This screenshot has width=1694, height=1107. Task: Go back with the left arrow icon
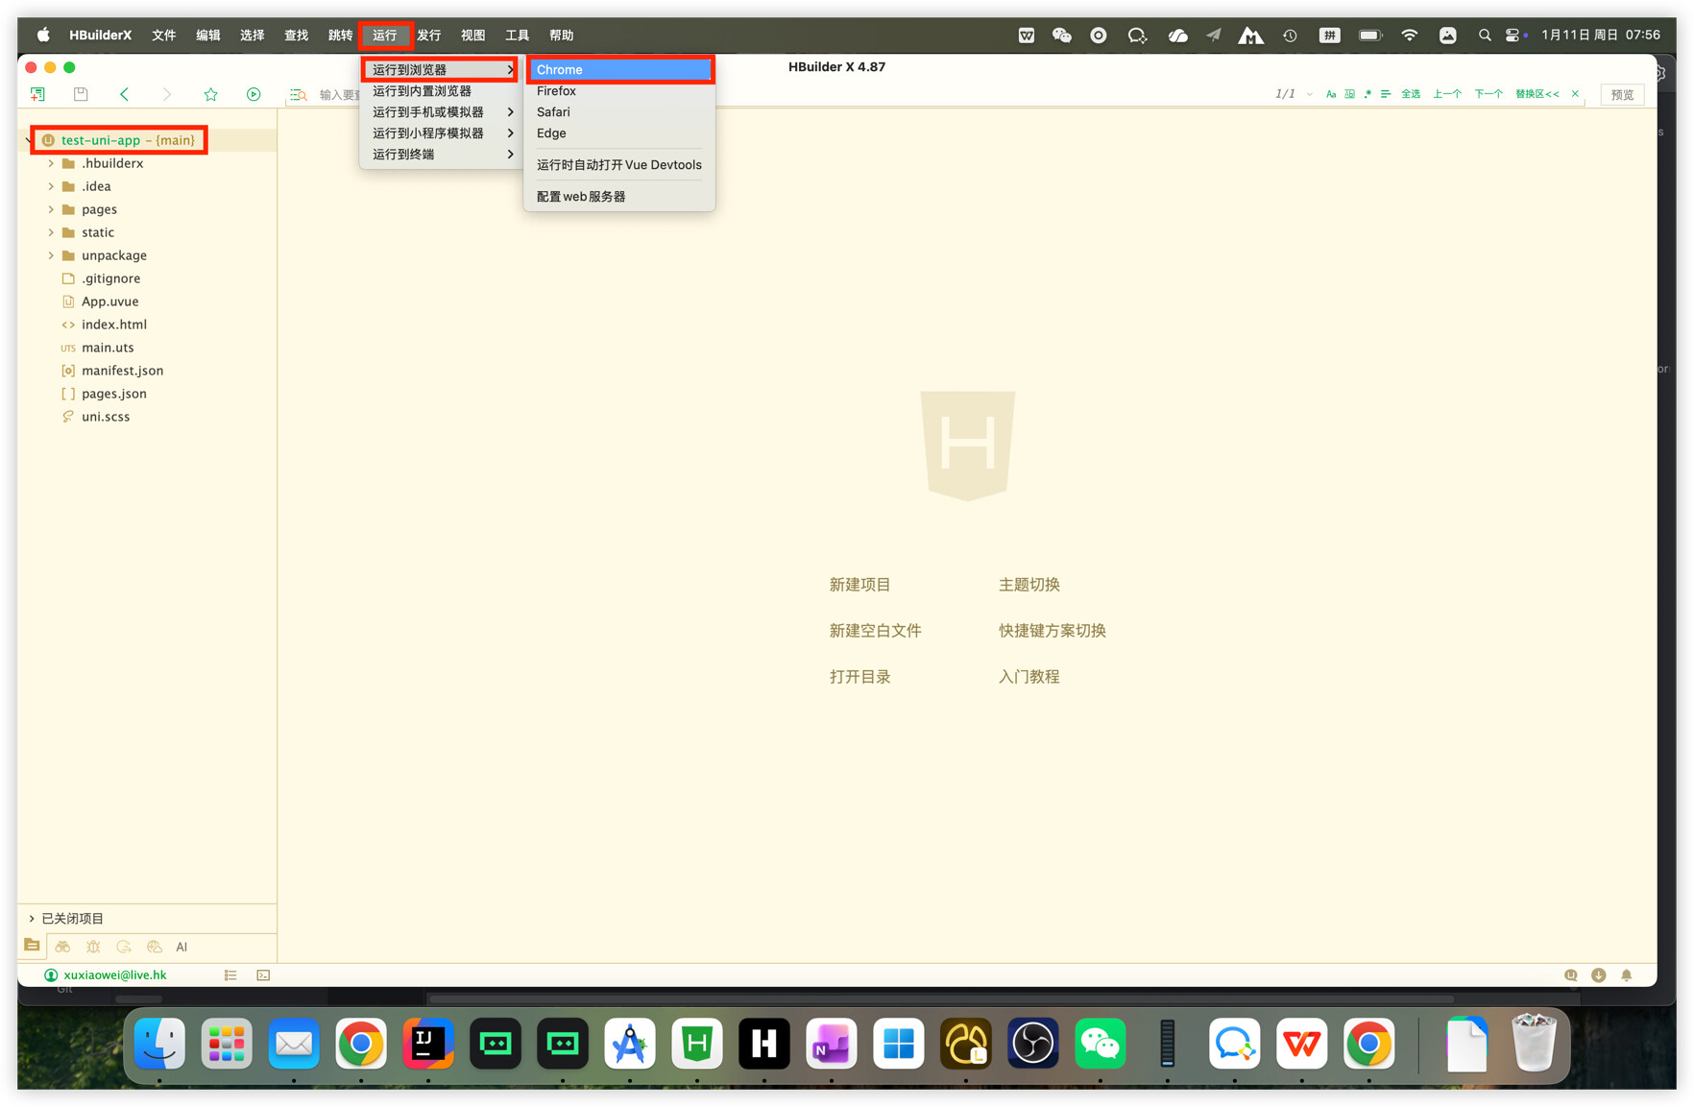click(x=124, y=94)
